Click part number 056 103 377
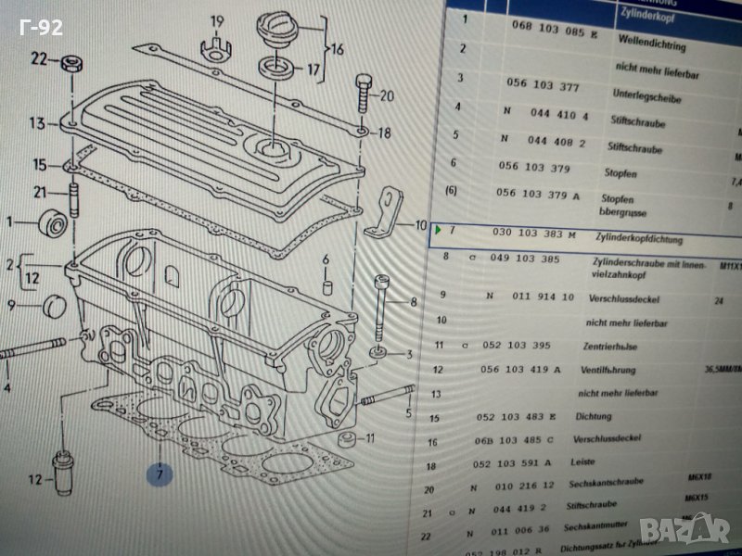 [544, 88]
